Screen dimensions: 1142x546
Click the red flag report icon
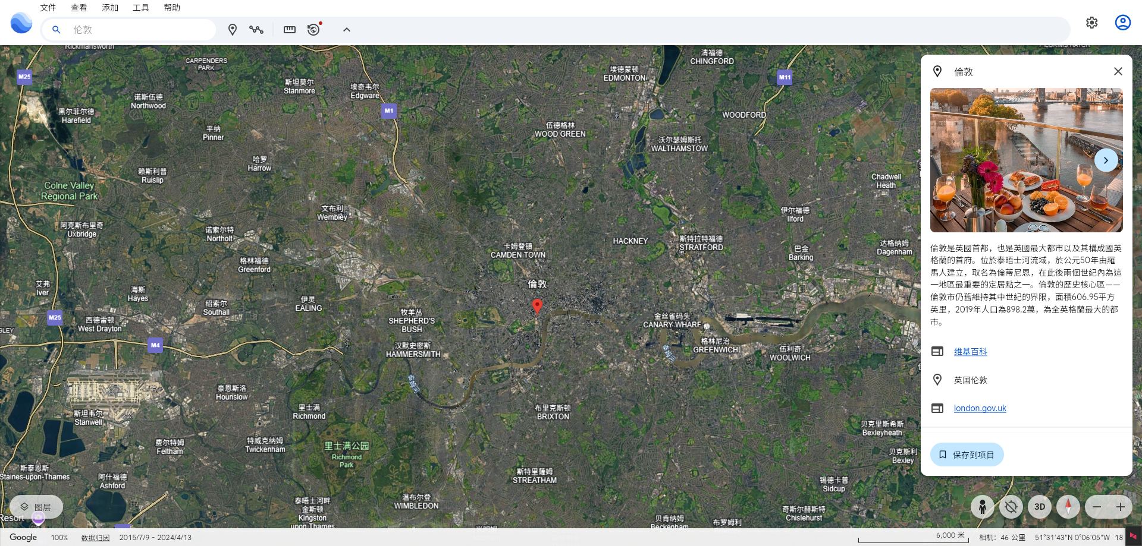pyautogui.click(x=1133, y=537)
